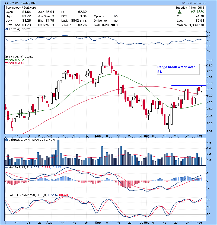
Task: Click the Last 8842 shrs value
Action: point(79,21)
